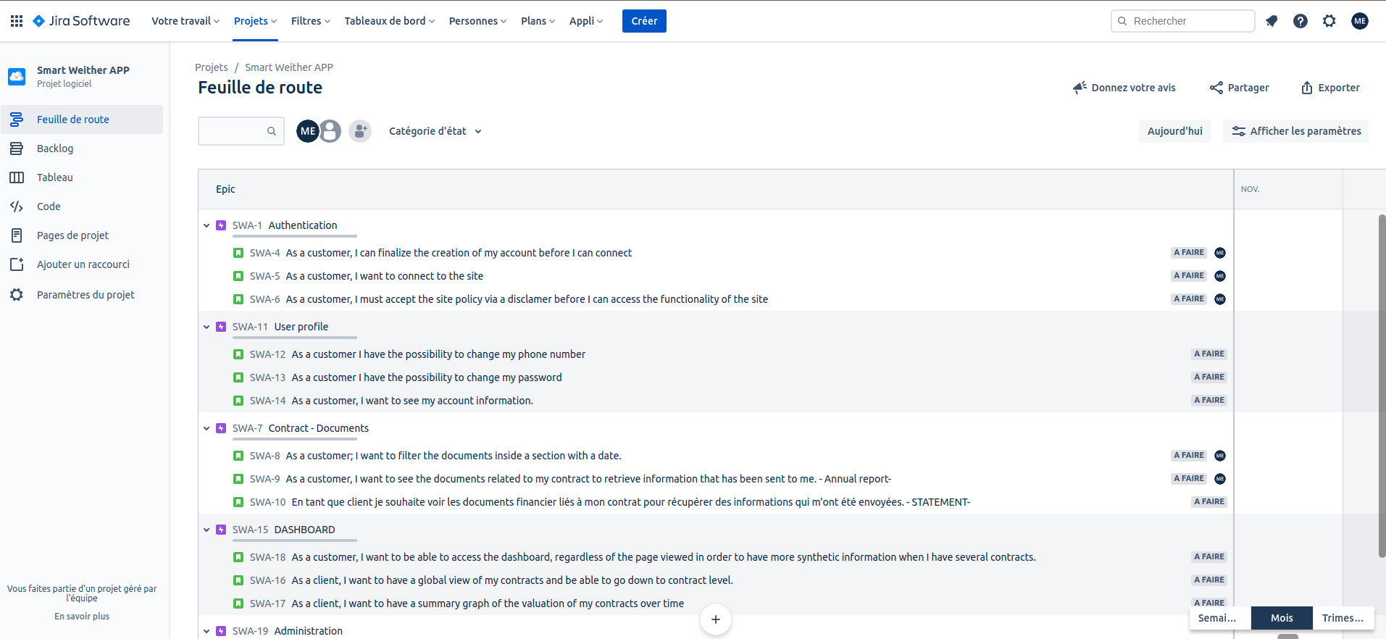Open the Projets dropdown menu

(256, 21)
